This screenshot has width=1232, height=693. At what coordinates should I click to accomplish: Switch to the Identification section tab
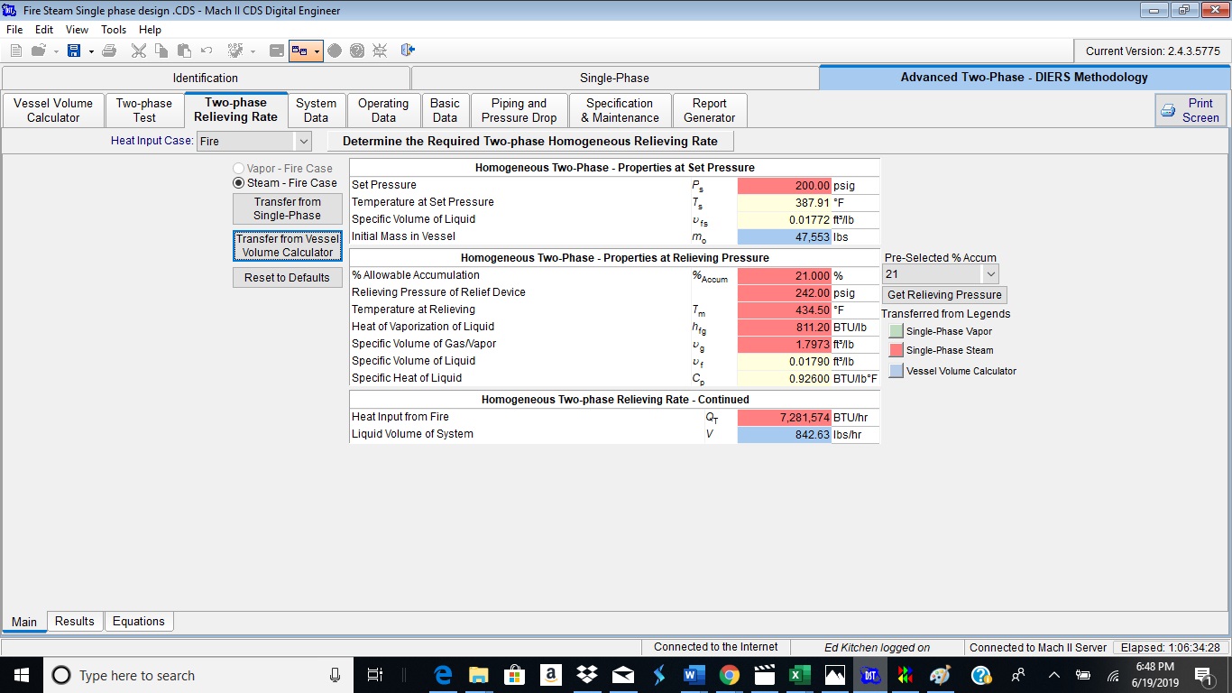pos(206,78)
